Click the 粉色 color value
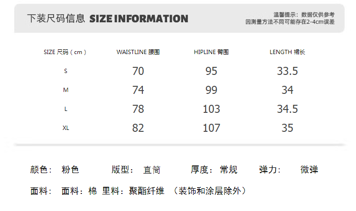This screenshot has height=211, width=356. tap(70, 170)
